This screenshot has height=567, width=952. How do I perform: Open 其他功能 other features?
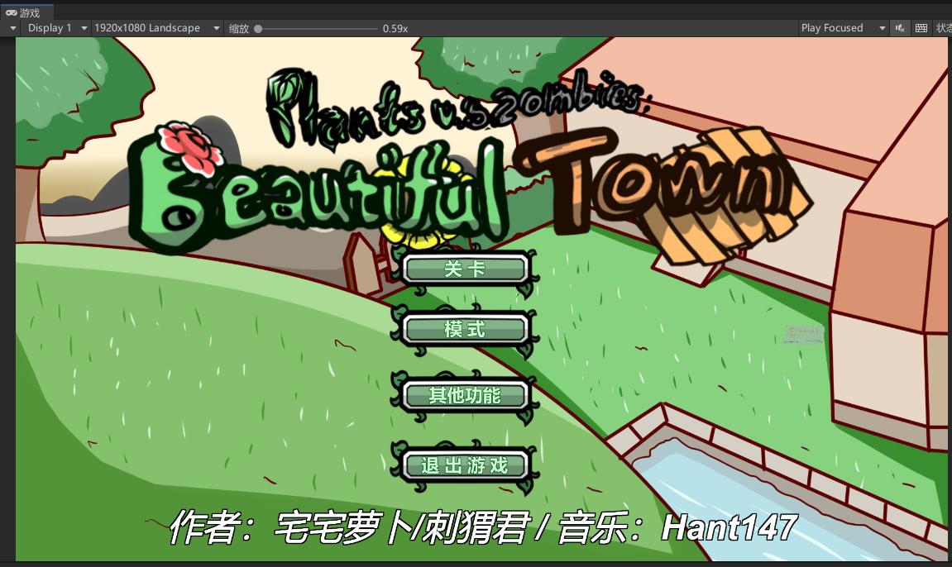coord(465,395)
